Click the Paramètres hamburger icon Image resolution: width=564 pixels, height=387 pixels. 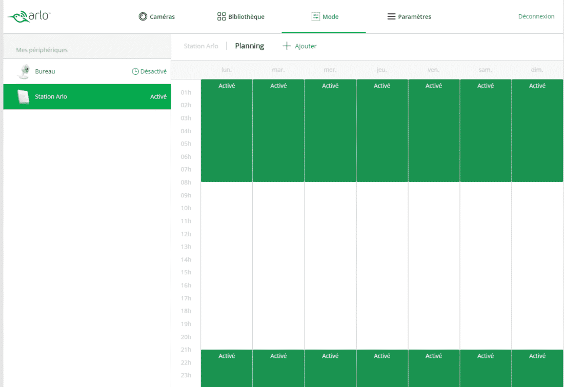coord(391,16)
